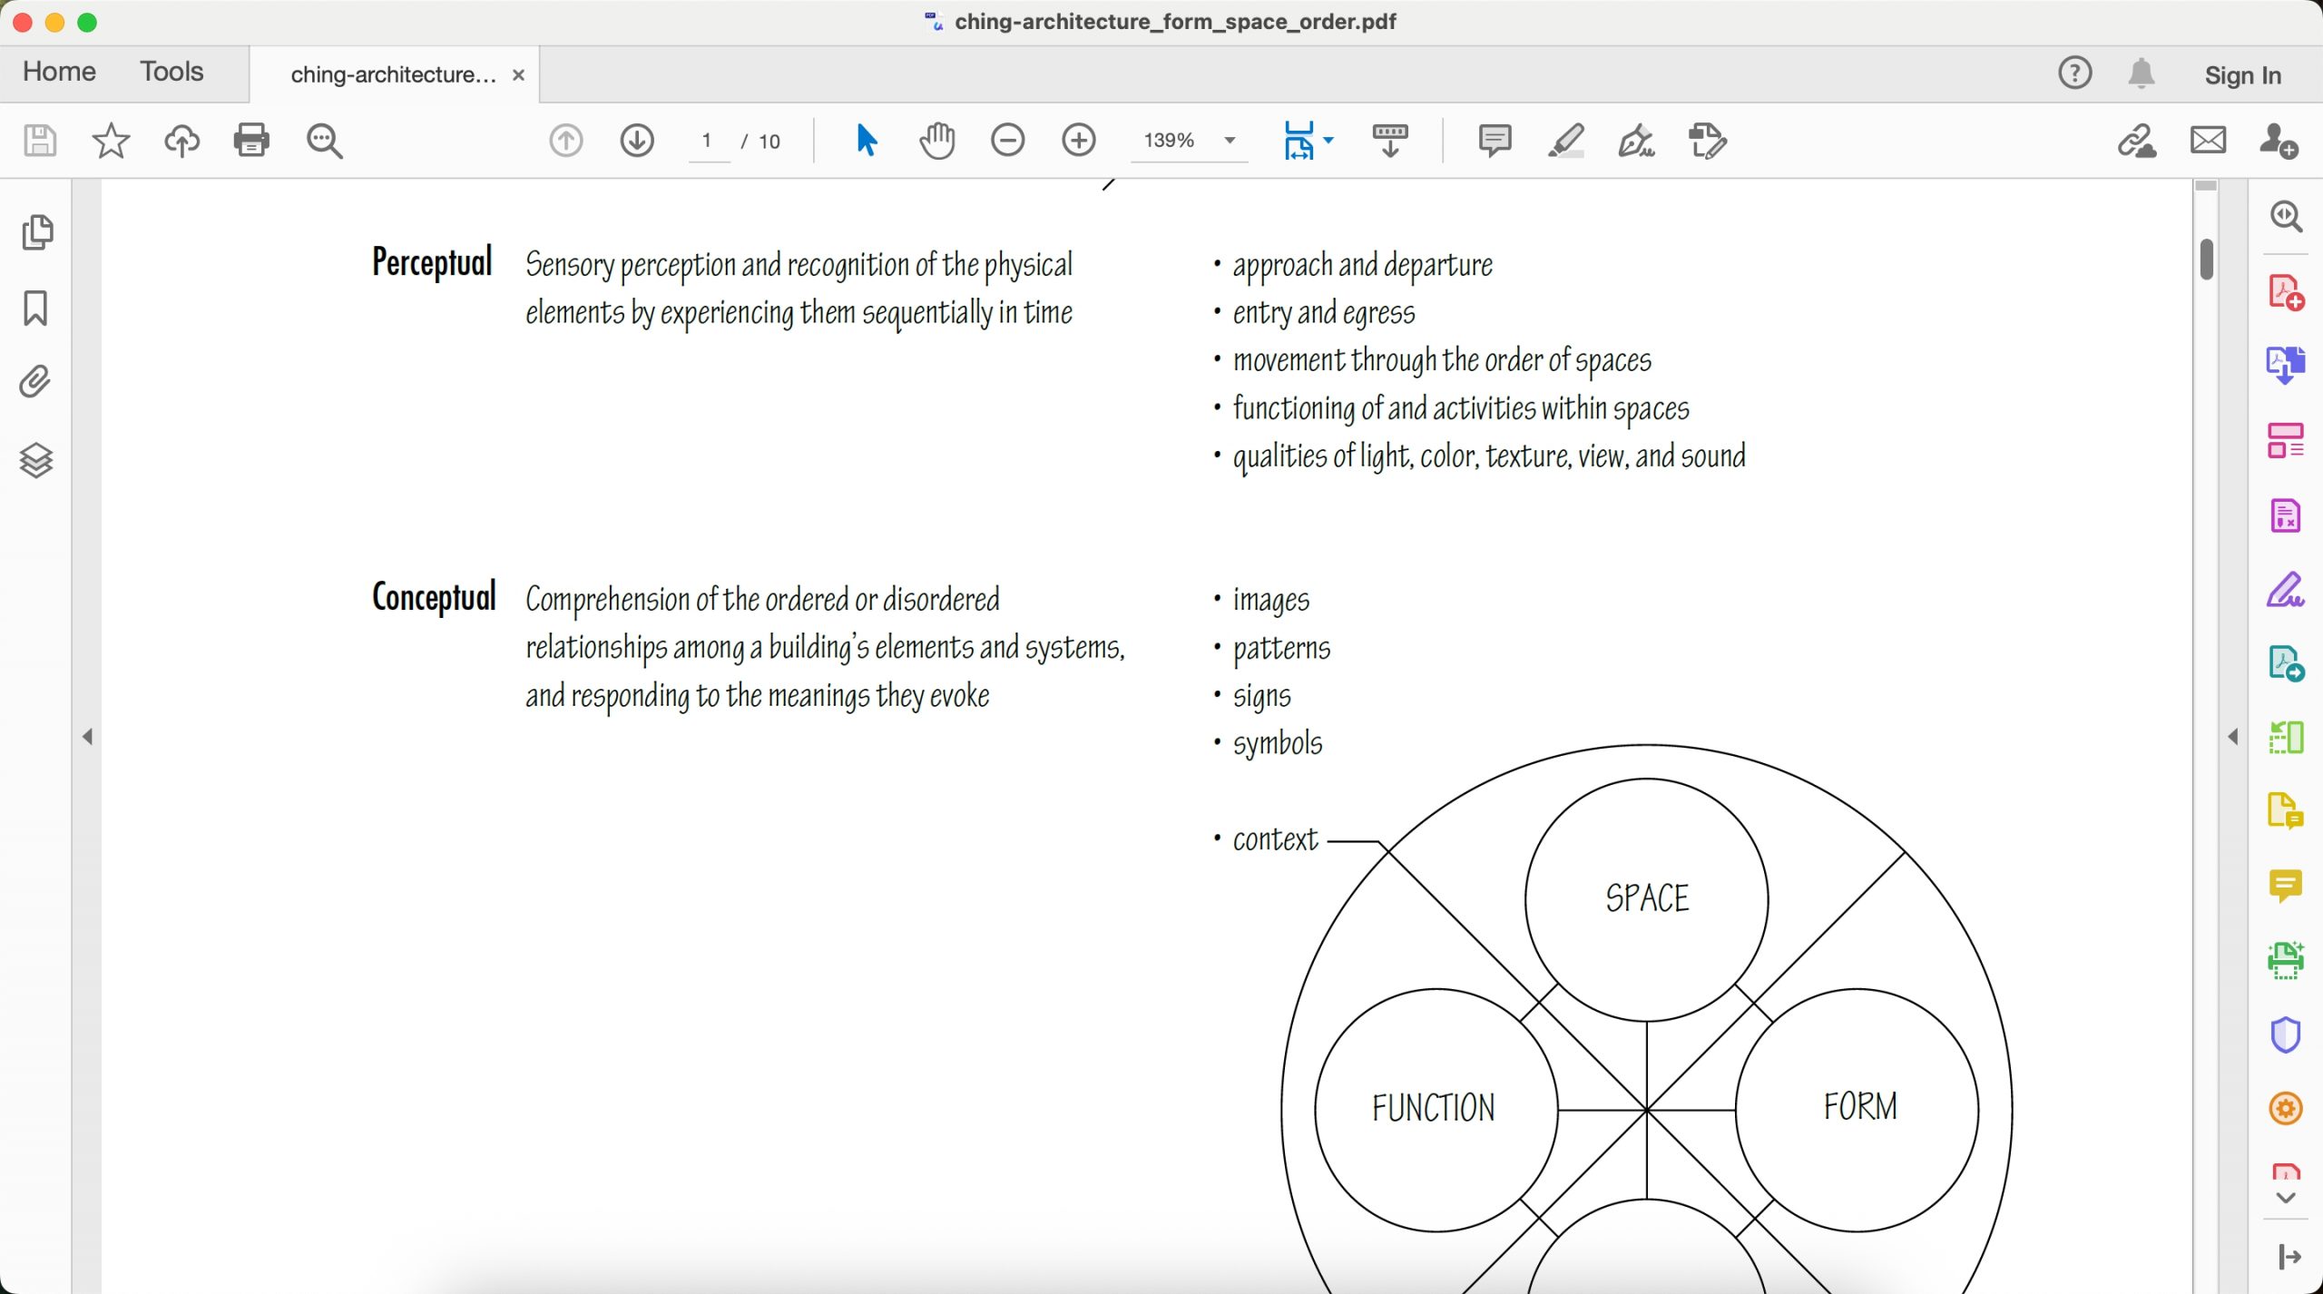2323x1294 pixels.
Task: Open the Help question mark icon
Action: (2074, 73)
